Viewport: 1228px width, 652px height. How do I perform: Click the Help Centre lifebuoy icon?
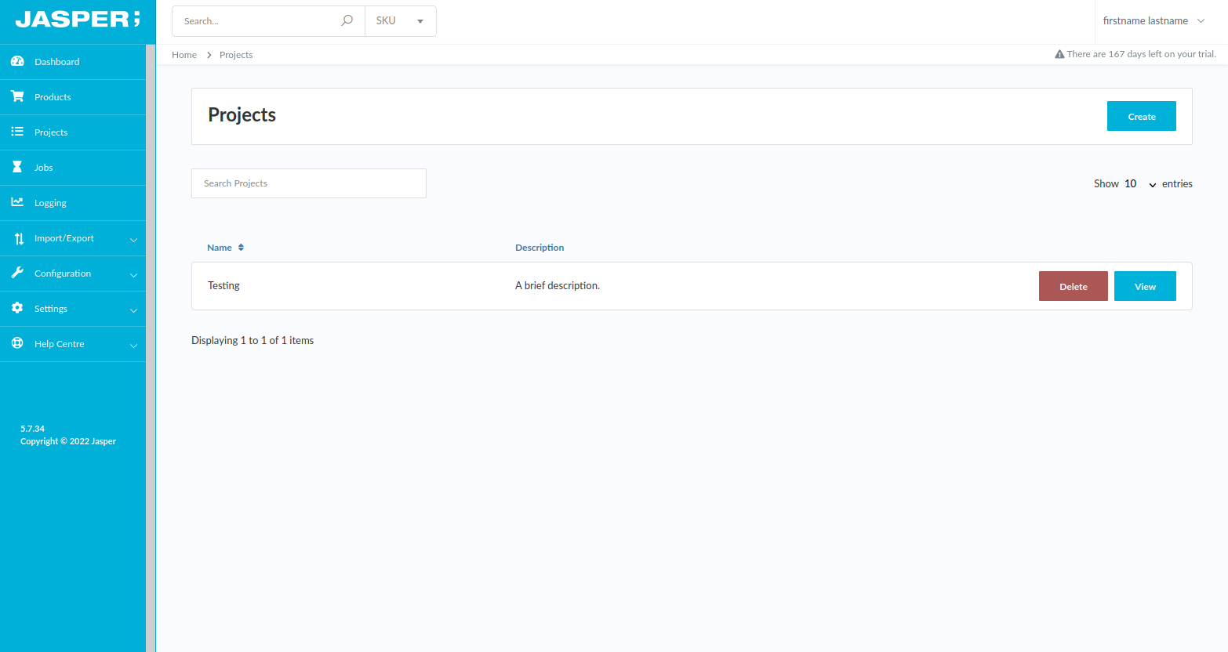pyautogui.click(x=17, y=343)
